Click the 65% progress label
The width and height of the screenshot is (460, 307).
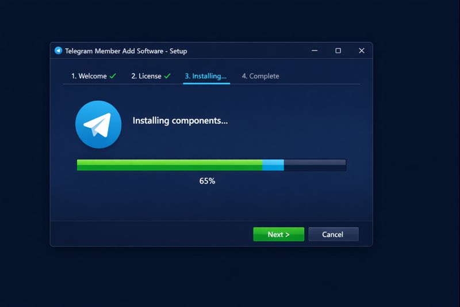(207, 181)
